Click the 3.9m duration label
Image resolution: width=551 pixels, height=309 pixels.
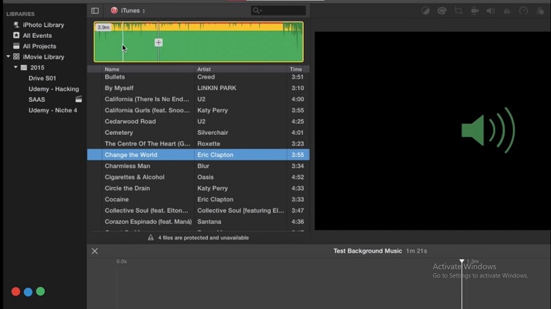click(103, 27)
